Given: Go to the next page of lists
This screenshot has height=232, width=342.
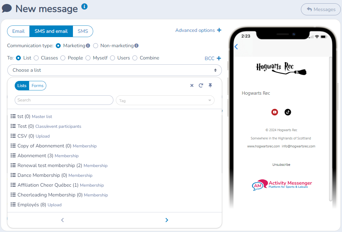Looking at the screenshot, I should [167, 220].
